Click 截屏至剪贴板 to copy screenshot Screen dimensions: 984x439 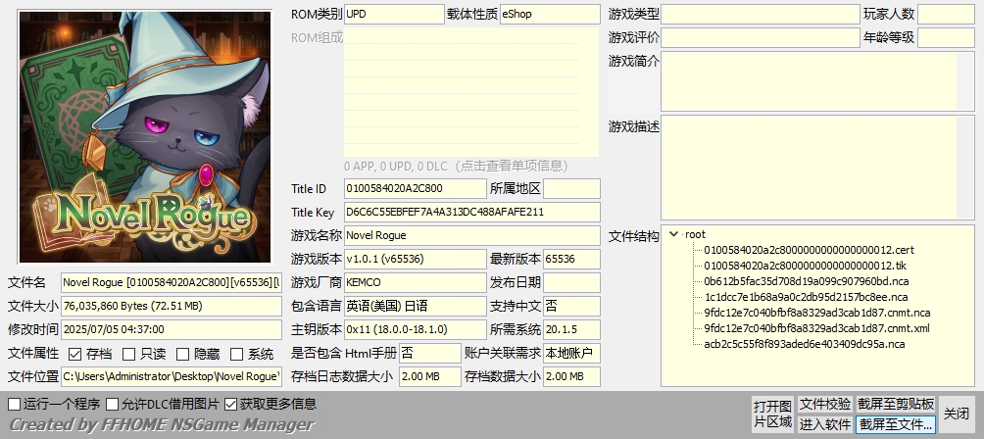(896, 404)
